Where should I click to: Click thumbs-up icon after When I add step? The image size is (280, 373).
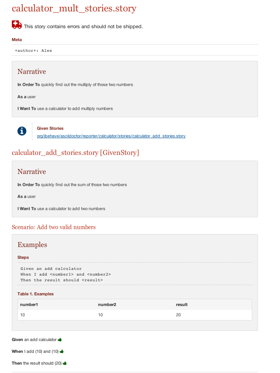tap(62, 352)
